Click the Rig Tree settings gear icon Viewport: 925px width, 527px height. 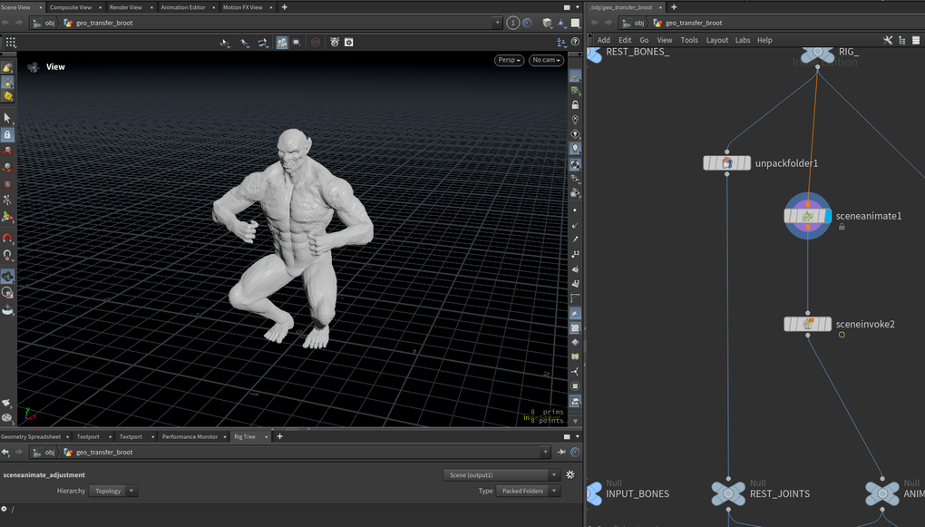pos(570,474)
